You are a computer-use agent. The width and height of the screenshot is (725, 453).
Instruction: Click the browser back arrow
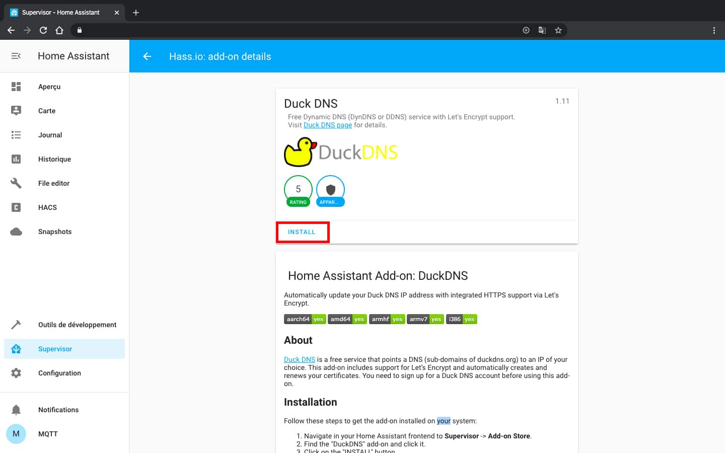tap(11, 30)
